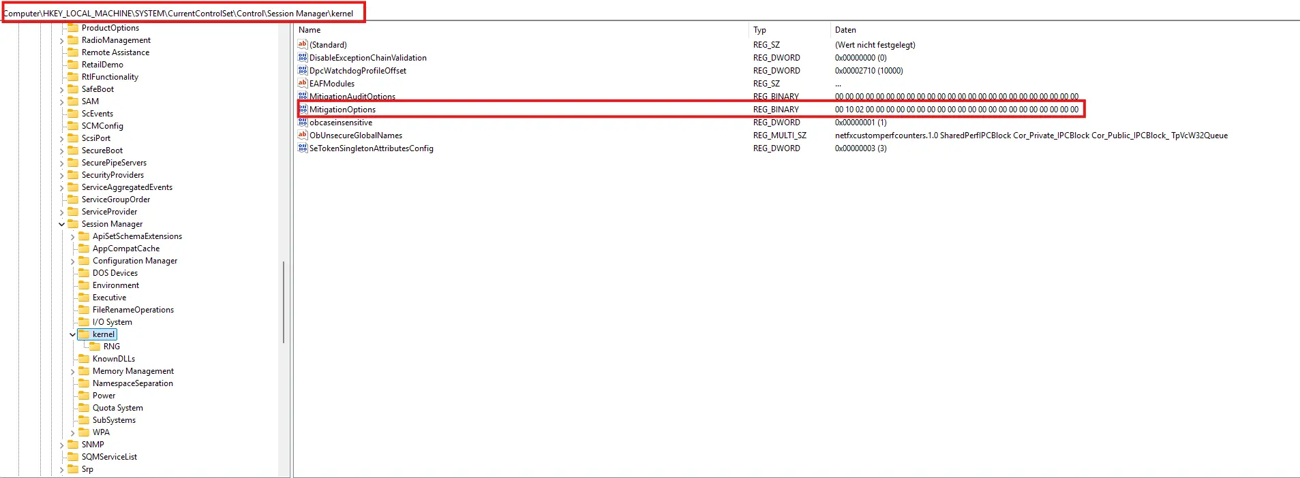This screenshot has width=1300, height=478.
Task: Select the DpcWatchdogProfileOffset DWORD icon
Action: [x=303, y=70]
